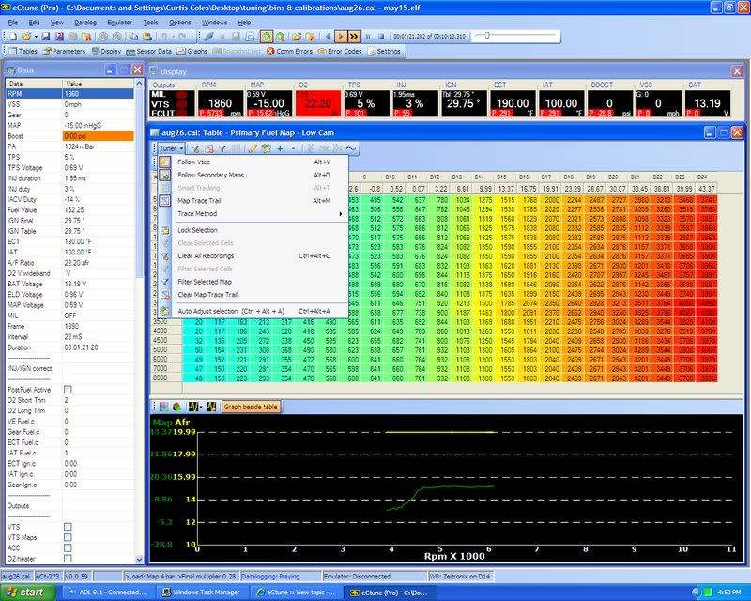Open the Display toolbar button
This screenshot has width=751, height=601.
click(106, 51)
